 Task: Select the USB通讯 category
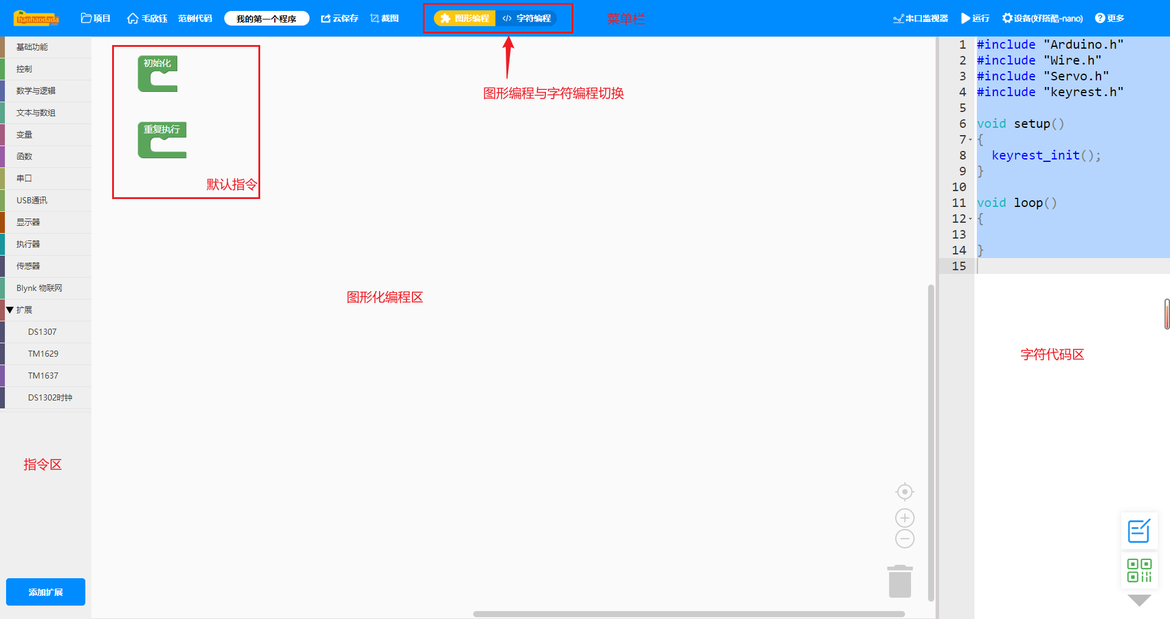[46, 200]
